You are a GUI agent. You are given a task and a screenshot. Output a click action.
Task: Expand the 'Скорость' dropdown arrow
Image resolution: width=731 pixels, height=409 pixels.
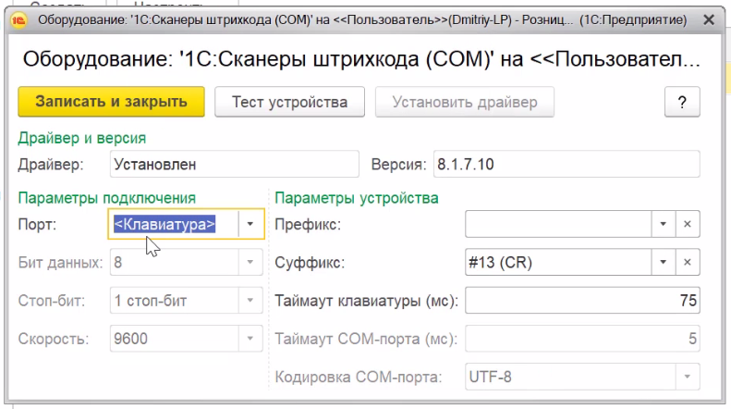click(x=250, y=339)
